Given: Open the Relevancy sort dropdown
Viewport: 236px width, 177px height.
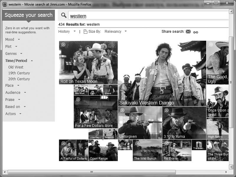Looking at the screenshot, I should click(116, 32).
